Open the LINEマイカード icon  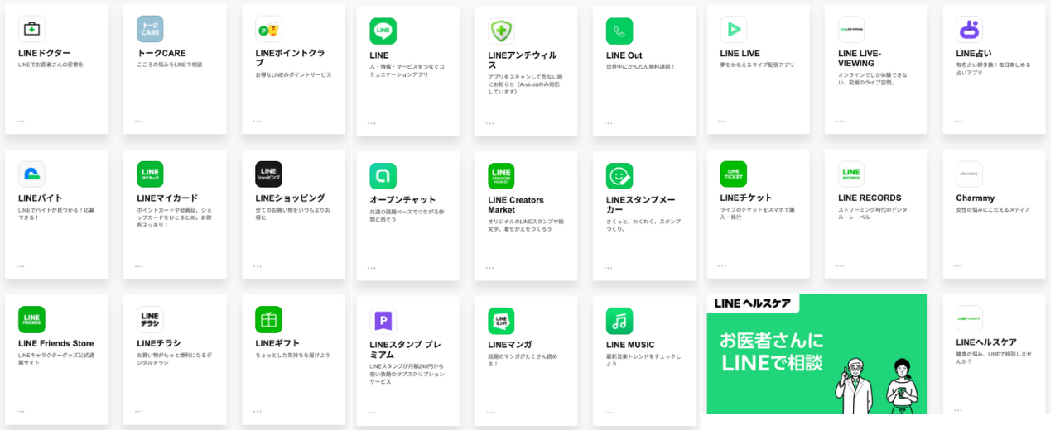(150, 174)
